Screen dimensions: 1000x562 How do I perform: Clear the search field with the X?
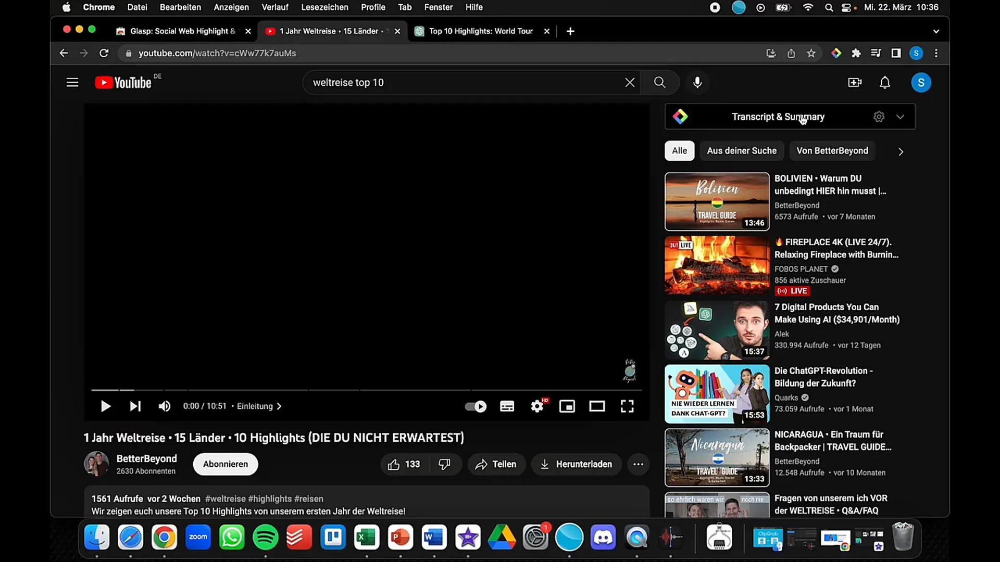(630, 83)
